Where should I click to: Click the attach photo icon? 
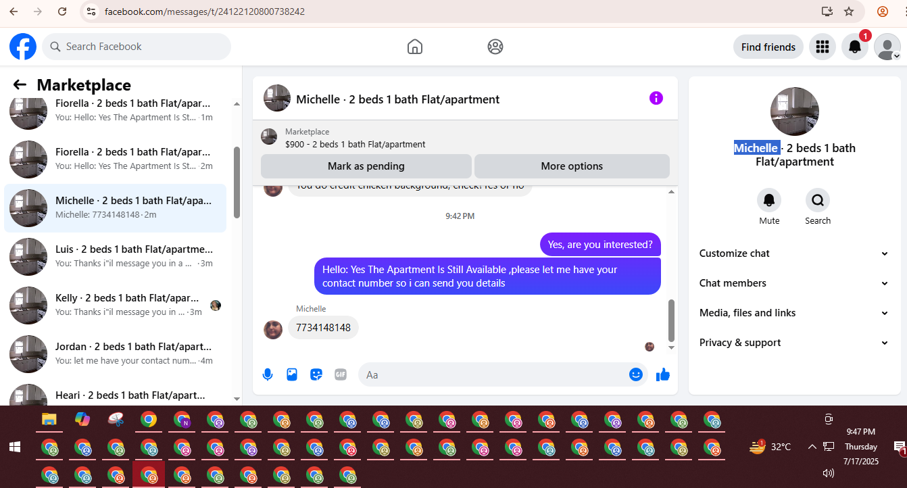pyautogui.click(x=292, y=374)
